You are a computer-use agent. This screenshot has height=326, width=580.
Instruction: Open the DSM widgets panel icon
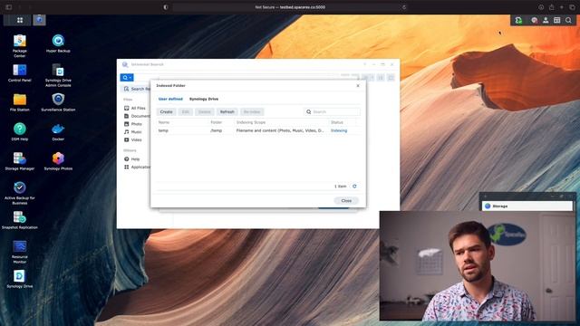[x=557, y=20]
